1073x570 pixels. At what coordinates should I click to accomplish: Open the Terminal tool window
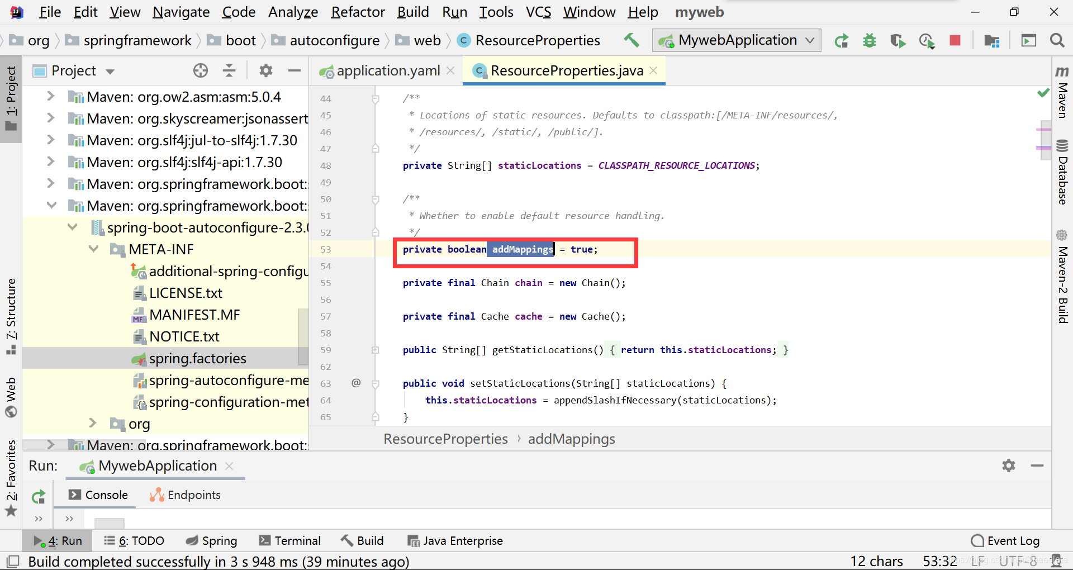click(289, 540)
